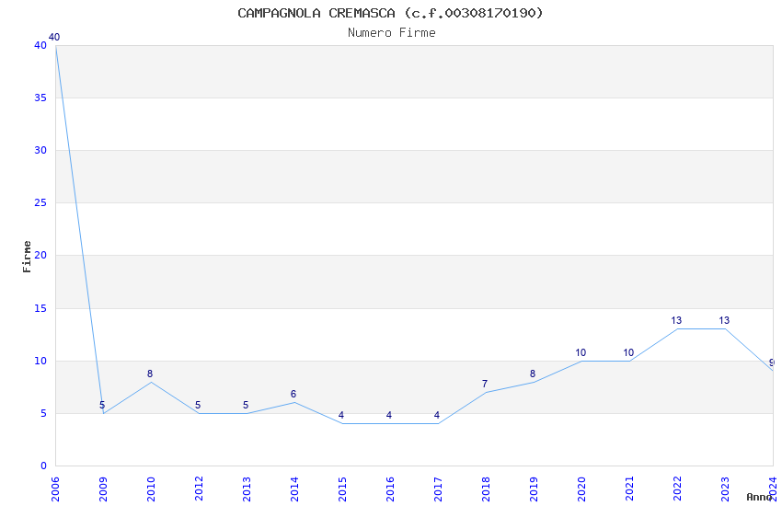Click the data label 40 above 2006
The image size is (782, 506).
click(54, 37)
